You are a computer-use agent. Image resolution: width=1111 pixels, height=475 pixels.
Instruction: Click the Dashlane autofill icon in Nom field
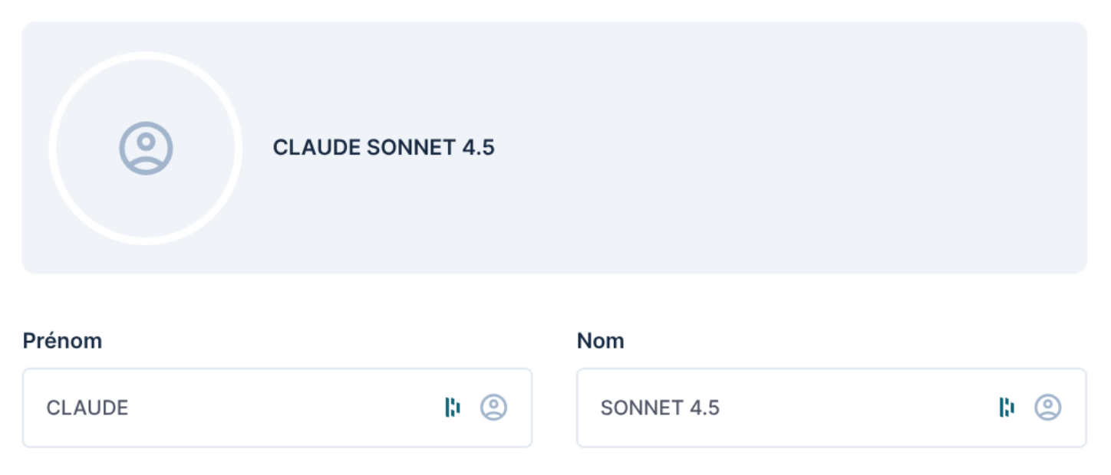pyautogui.click(x=1007, y=408)
